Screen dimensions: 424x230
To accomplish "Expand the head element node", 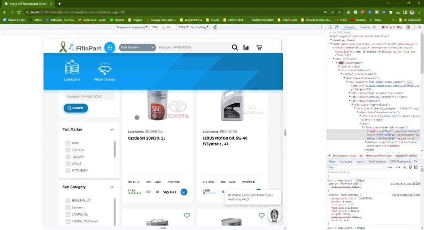I will point(331,40).
